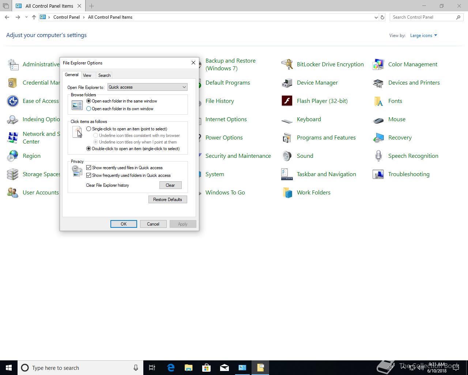The width and height of the screenshot is (468, 375).
Task: Open the View by Large icons dropdown
Action: point(423,36)
